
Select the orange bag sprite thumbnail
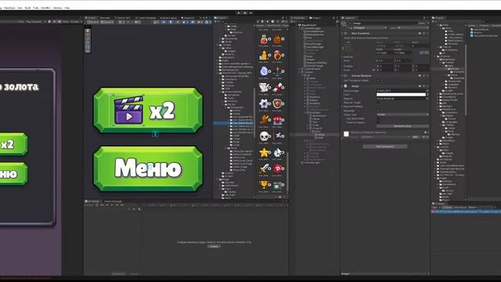[278, 39]
